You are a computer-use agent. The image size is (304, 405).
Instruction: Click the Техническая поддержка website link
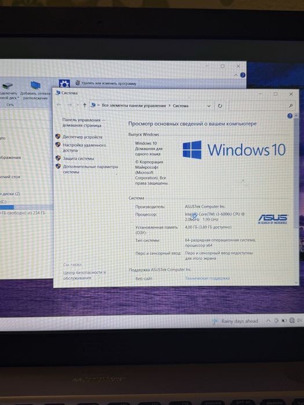[207, 278]
